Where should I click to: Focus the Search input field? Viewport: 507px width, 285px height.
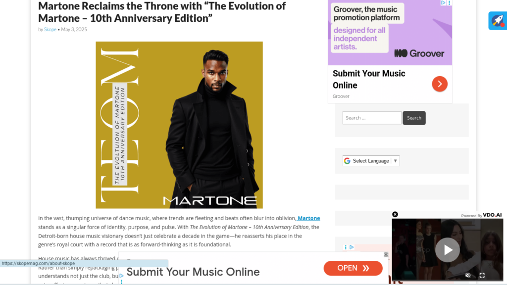coord(372,118)
